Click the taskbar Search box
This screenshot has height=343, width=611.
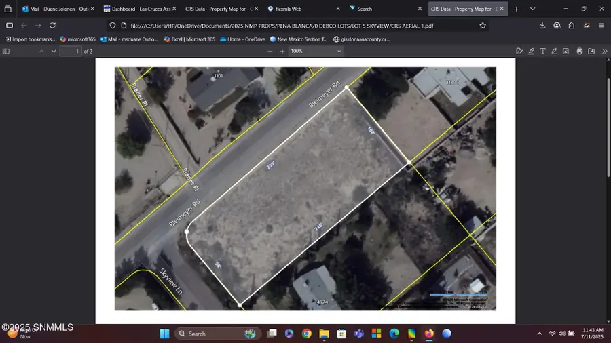218,334
